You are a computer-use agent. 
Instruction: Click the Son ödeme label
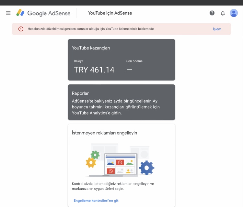[134, 61]
